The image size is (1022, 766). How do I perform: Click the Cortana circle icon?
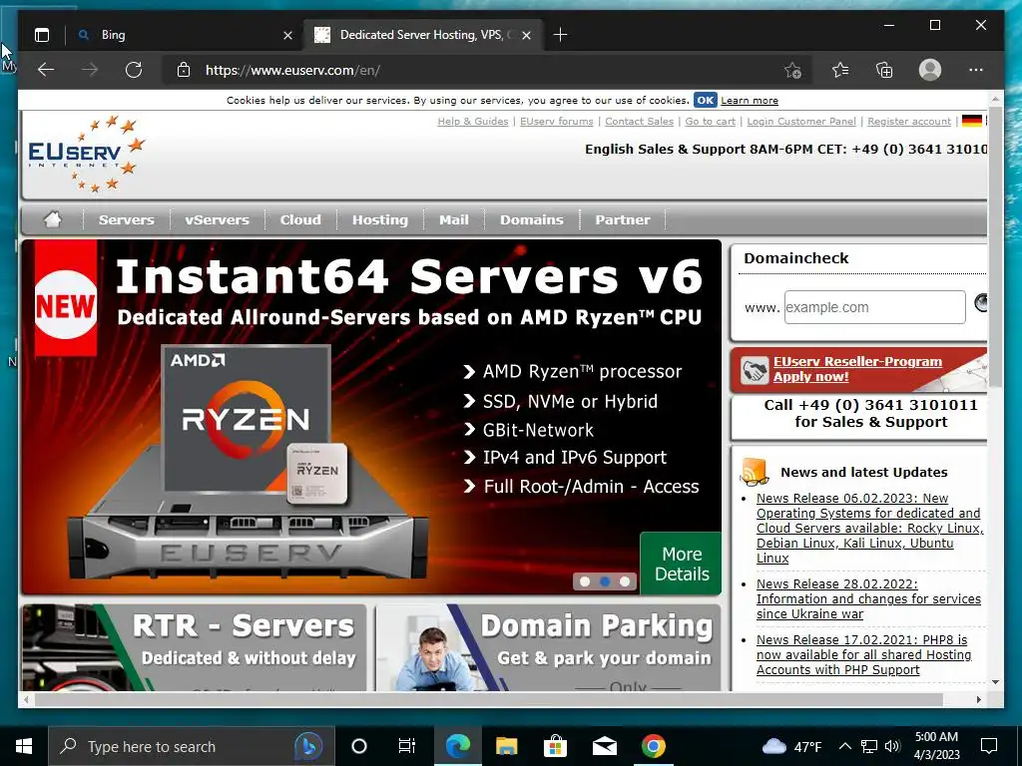pyautogui.click(x=359, y=746)
